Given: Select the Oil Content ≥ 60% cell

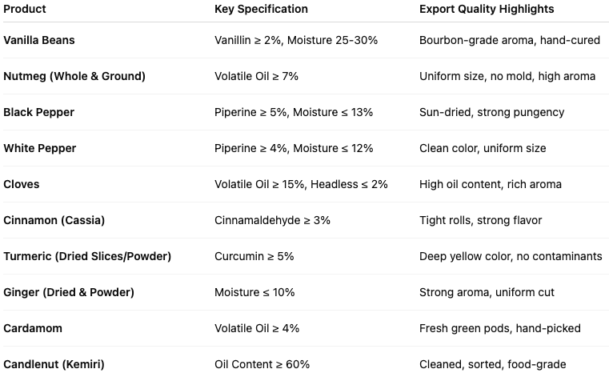Looking at the screenshot, I should [x=262, y=364].
